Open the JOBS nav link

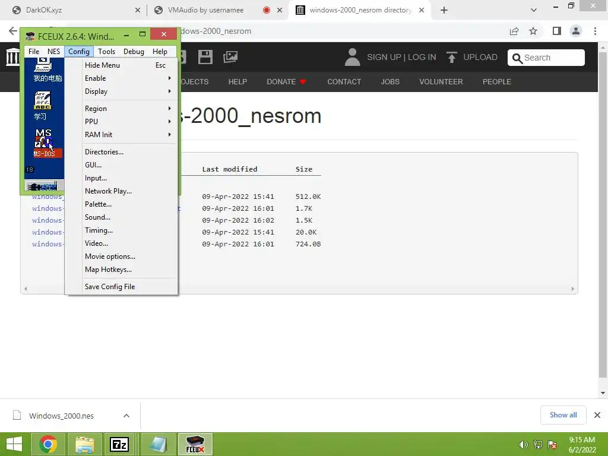390,82
